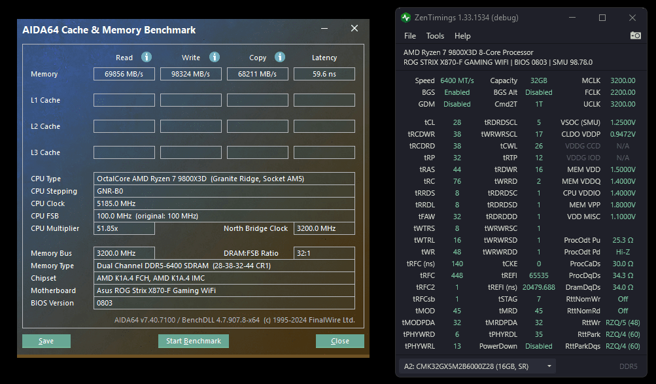Click the CPU Stepping value GNR-B0
The height and width of the screenshot is (384, 656).
click(224, 191)
